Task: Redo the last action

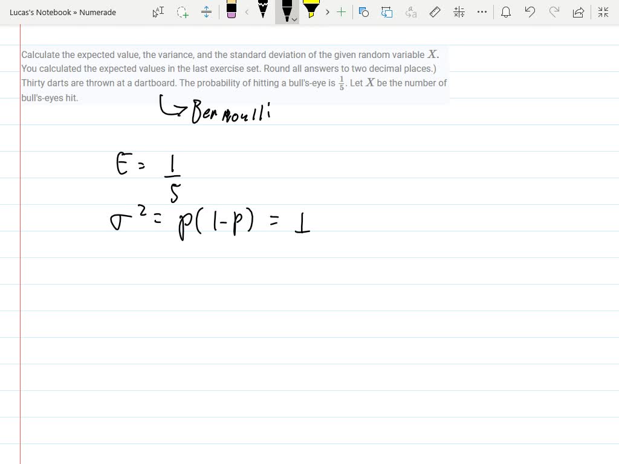Action: click(x=554, y=12)
